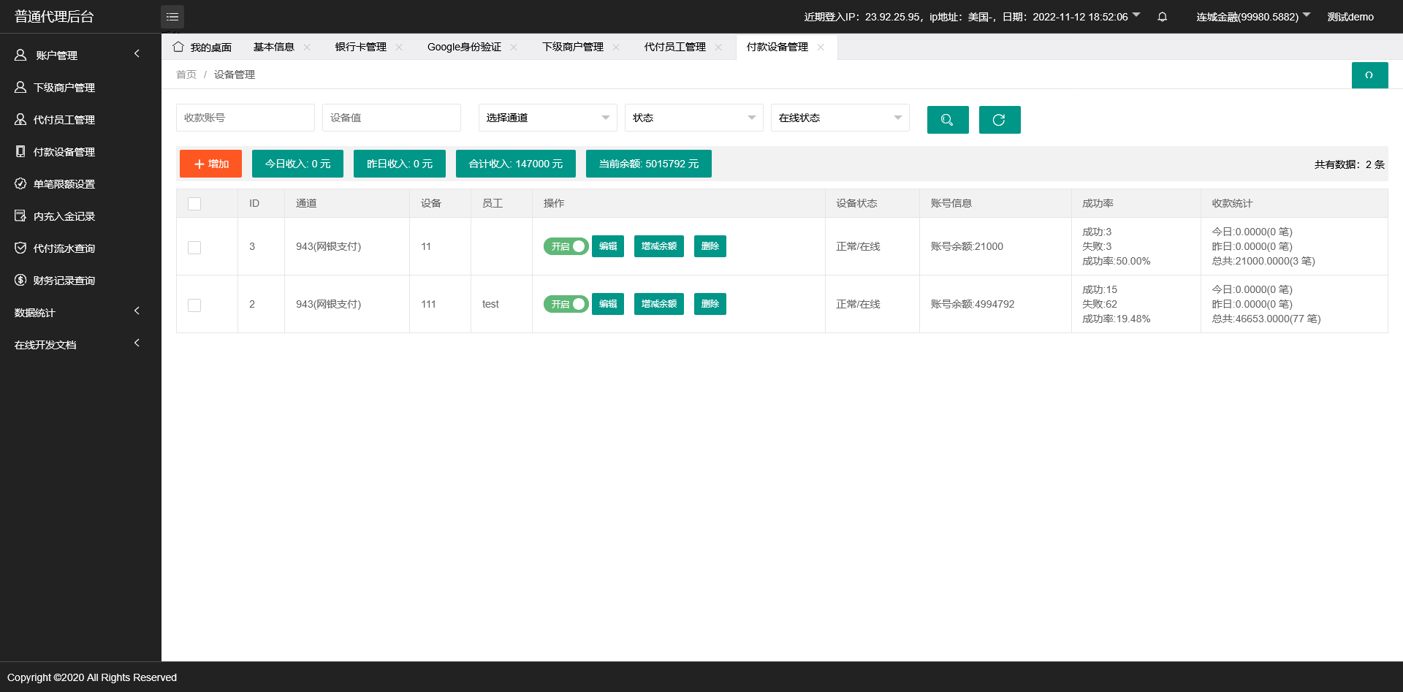Open the 选择通道 dropdown
This screenshot has width=1403, height=692.
[547, 118]
